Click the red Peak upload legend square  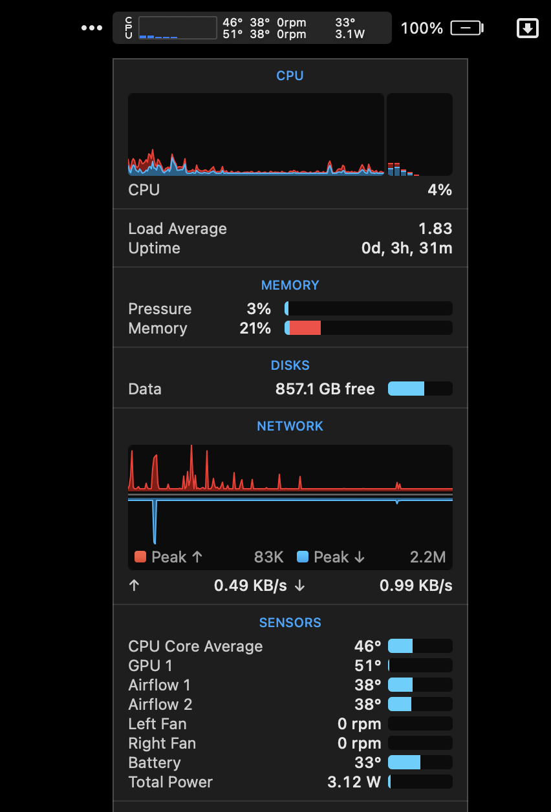point(140,557)
